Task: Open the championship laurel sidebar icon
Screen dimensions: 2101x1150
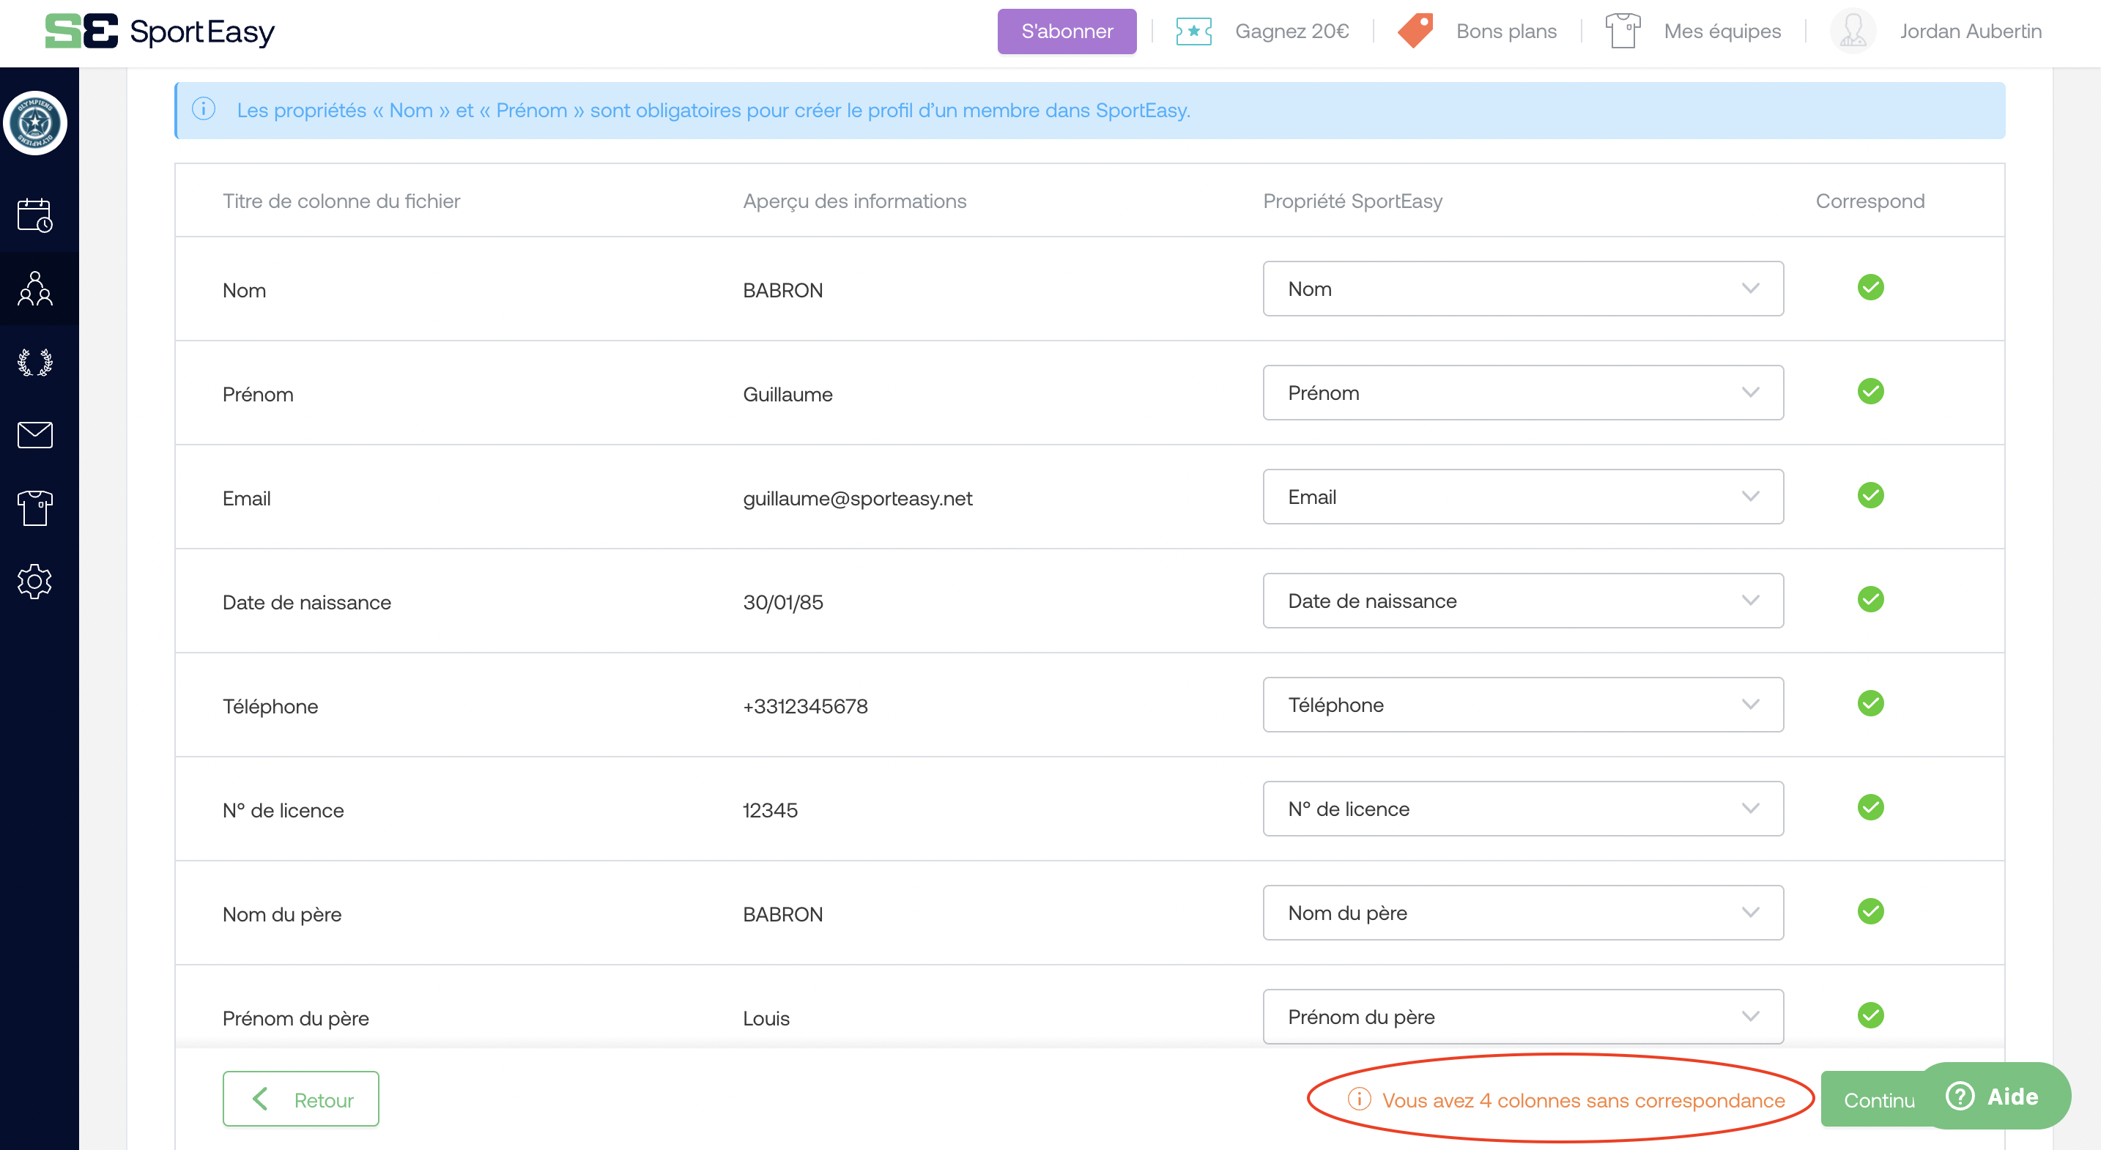Action: 35,361
